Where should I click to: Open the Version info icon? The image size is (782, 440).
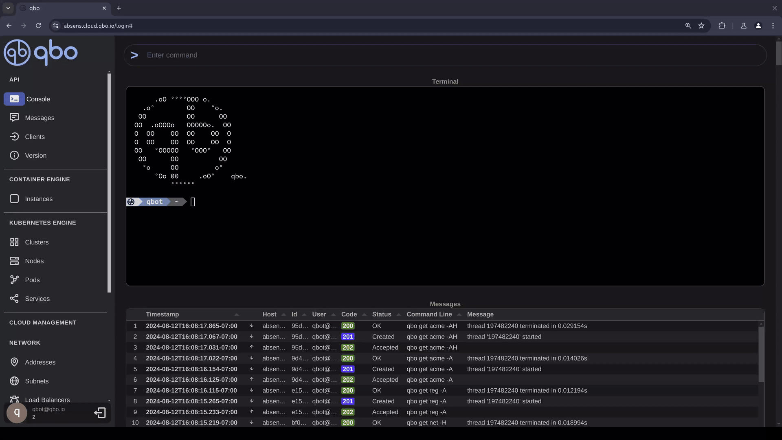[14, 155]
